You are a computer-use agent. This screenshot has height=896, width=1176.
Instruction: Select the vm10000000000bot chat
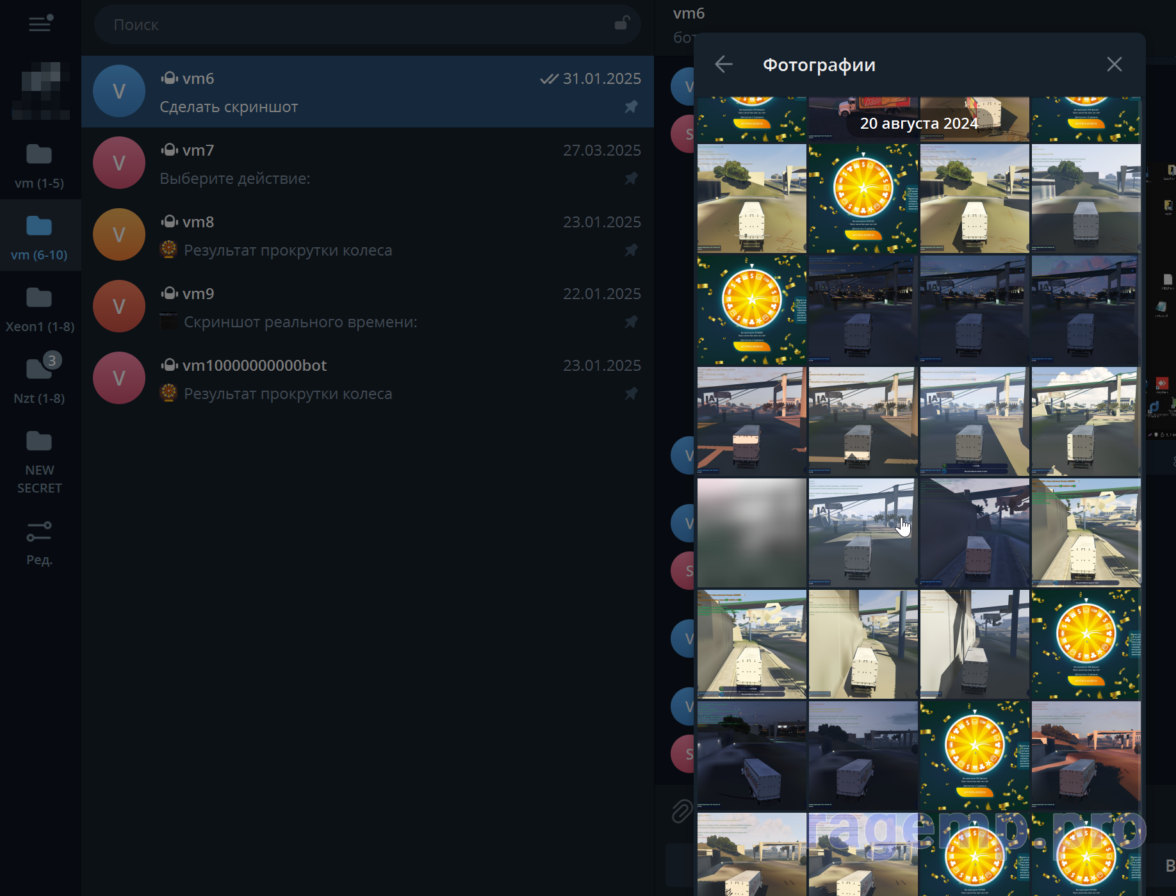tap(367, 379)
